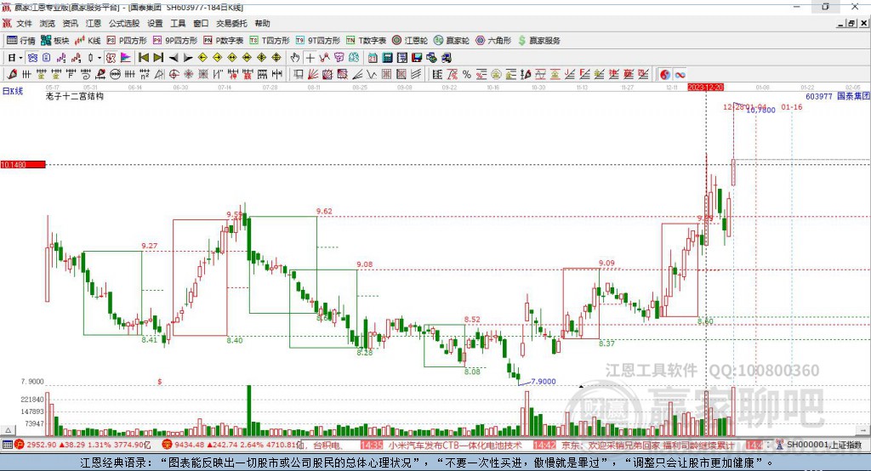Open the 文件 menu
This screenshot has width=871, height=471.
point(24,23)
